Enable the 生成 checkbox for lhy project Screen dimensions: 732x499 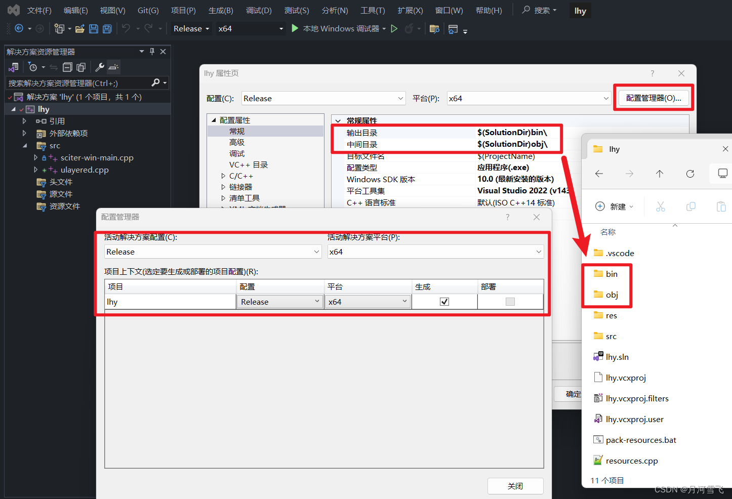point(444,301)
